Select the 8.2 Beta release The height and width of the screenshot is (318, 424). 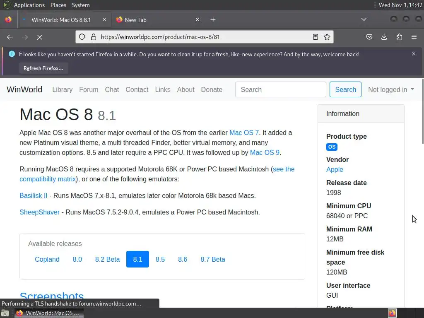[x=107, y=259]
